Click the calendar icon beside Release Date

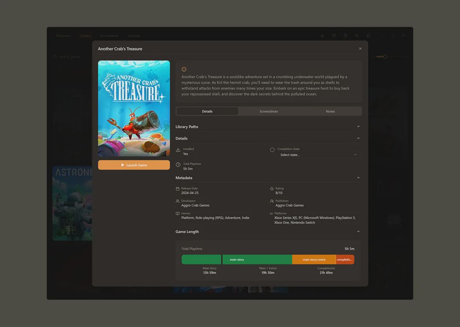point(178,189)
